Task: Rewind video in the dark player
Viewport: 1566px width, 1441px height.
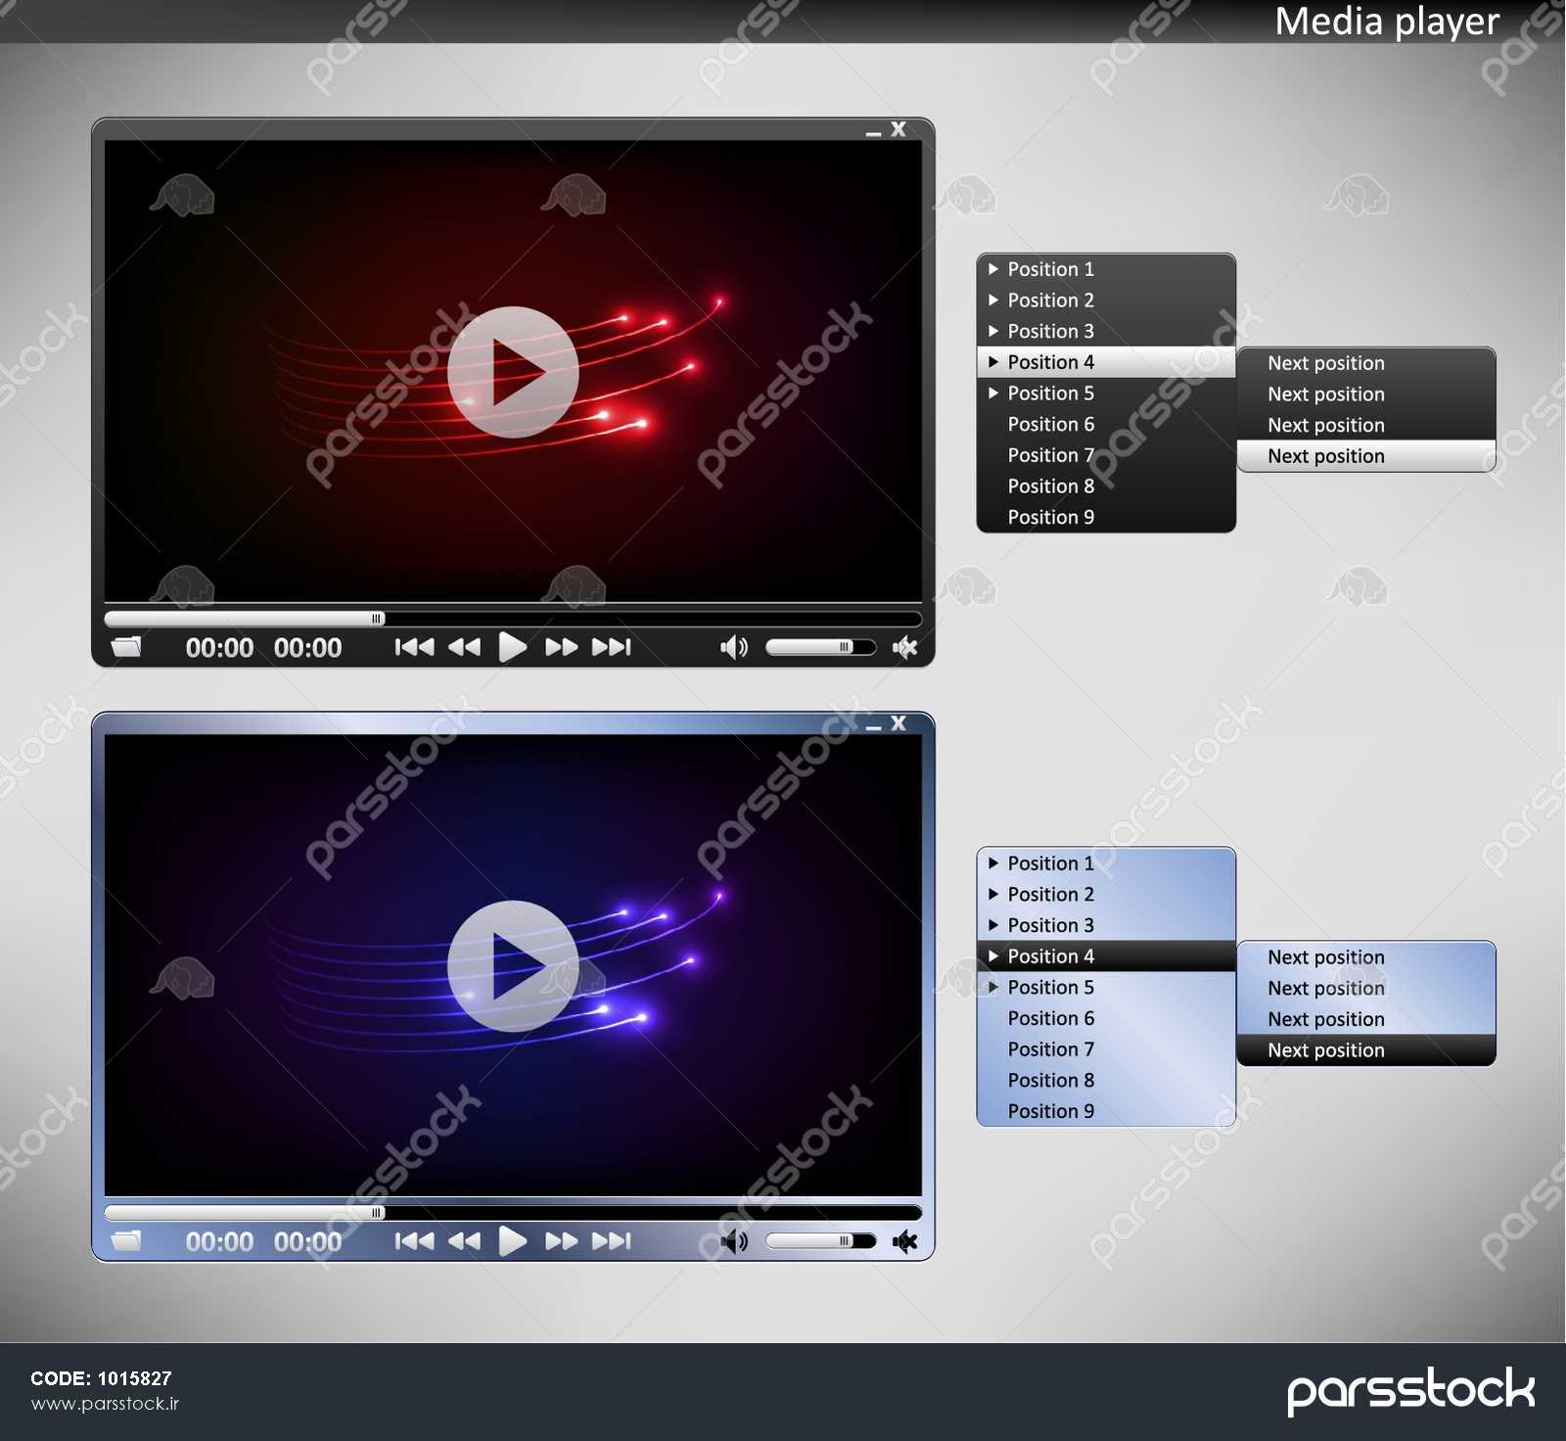Action: (x=464, y=647)
